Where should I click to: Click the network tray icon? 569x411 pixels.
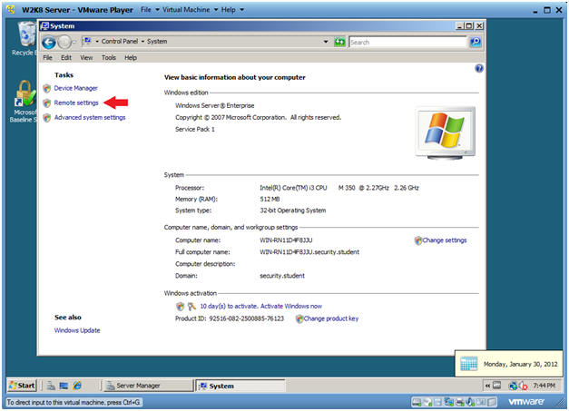[x=513, y=386]
